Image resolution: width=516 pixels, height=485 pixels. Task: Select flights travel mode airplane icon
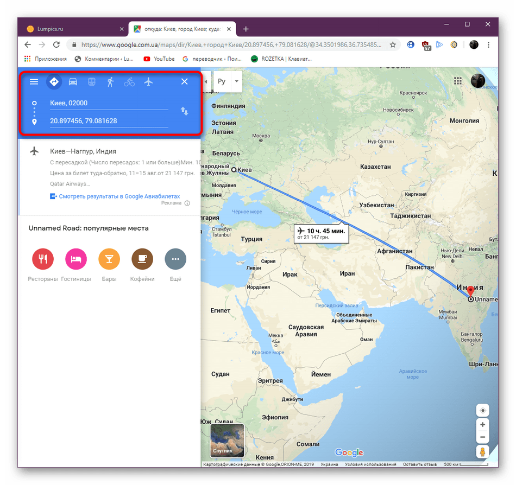pos(148,81)
